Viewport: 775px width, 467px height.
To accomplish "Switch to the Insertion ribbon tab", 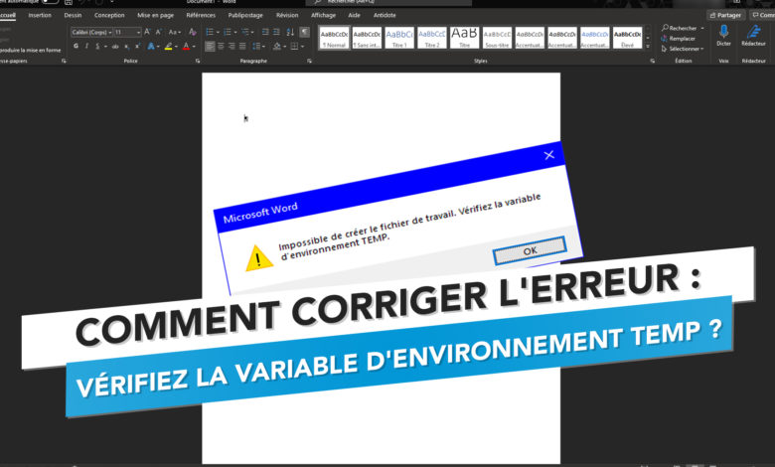I will click(x=40, y=16).
